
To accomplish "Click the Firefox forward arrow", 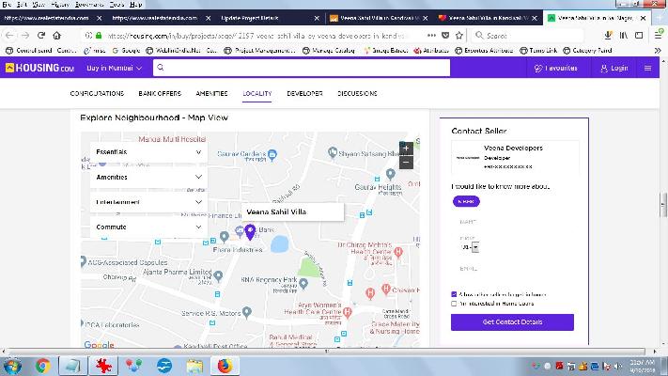I will click(25, 36).
